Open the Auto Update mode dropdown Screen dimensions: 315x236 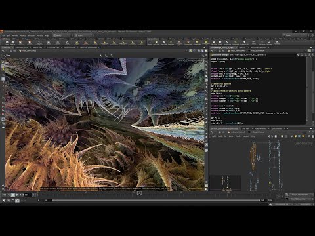(305, 204)
